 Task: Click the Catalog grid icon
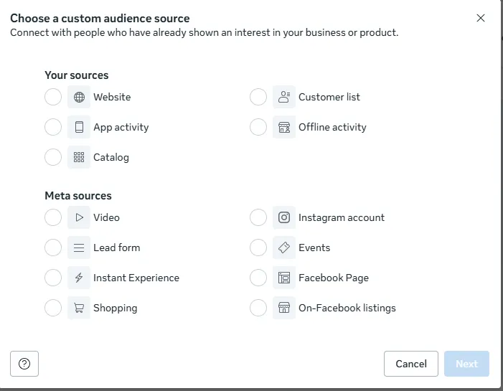[x=79, y=157]
